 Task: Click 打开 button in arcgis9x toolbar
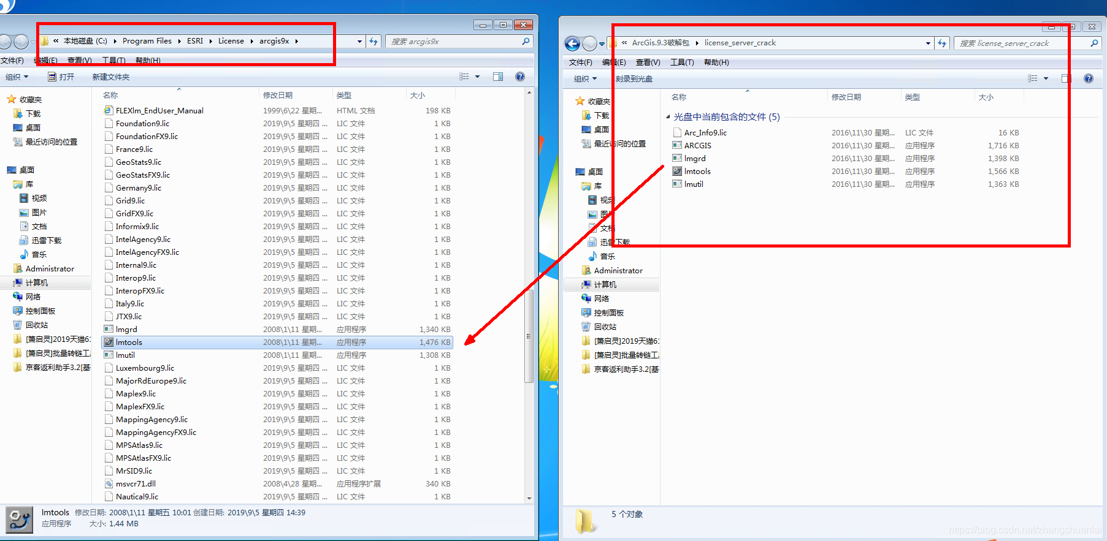click(61, 77)
